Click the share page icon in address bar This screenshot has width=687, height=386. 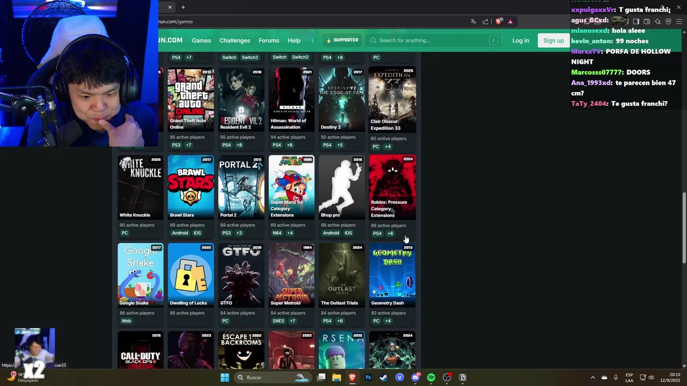pyautogui.click(x=486, y=21)
